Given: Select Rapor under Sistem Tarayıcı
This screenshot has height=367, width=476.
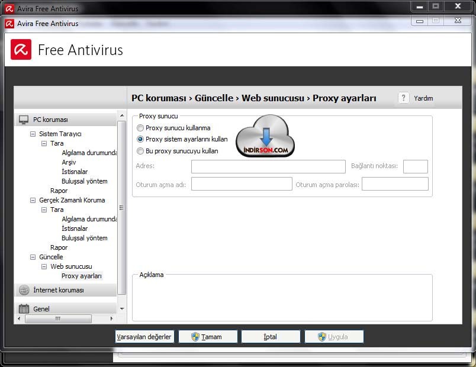Looking at the screenshot, I should [59, 191].
